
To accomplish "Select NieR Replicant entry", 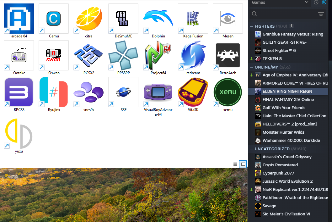I will click(288, 190).
